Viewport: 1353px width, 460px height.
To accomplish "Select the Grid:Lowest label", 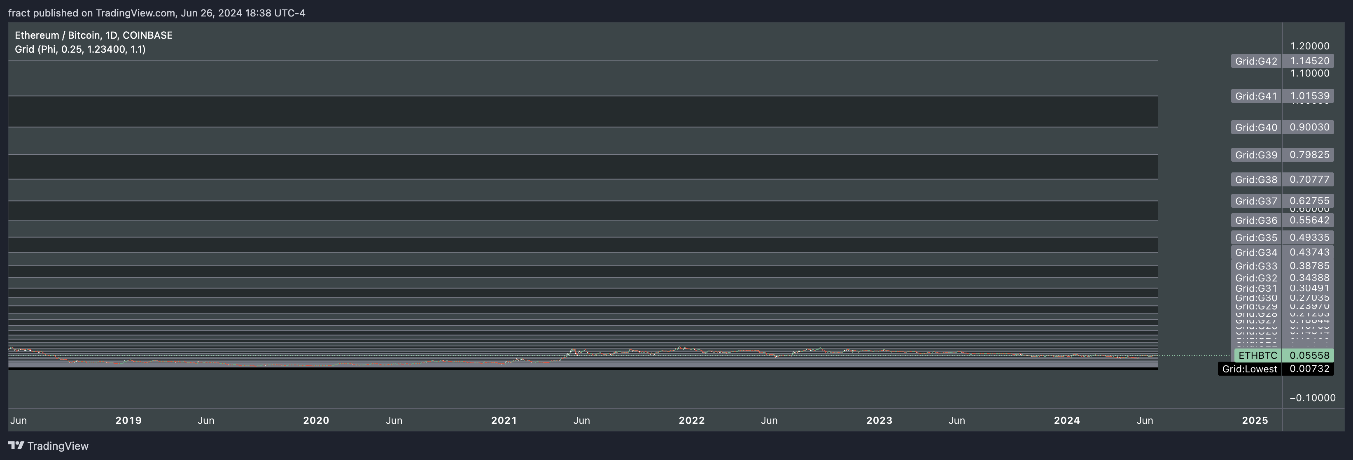I will pos(1250,369).
